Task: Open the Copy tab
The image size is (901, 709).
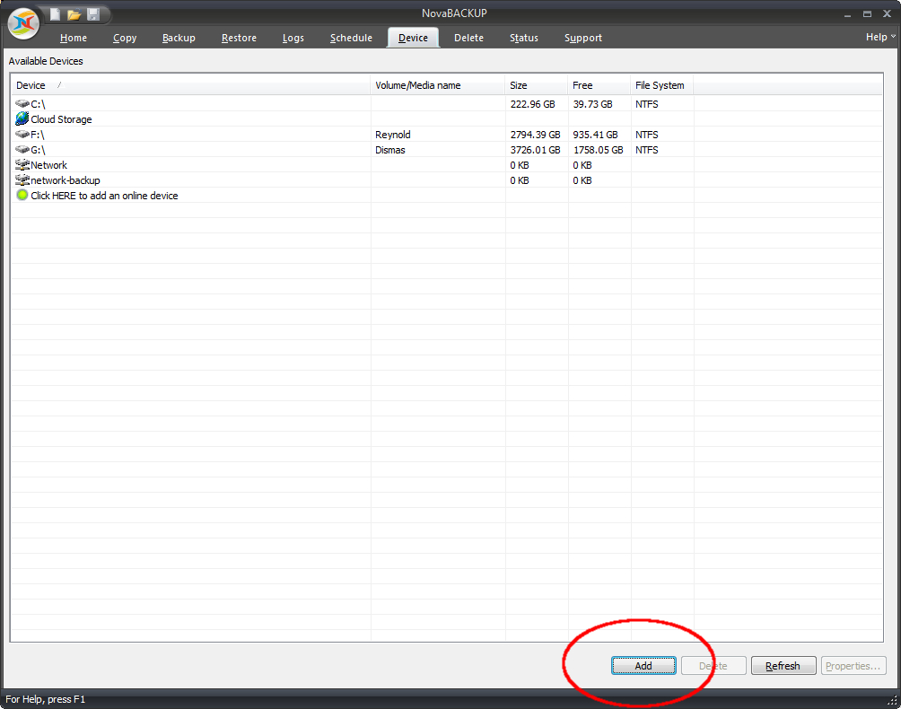Action: coord(125,38)
